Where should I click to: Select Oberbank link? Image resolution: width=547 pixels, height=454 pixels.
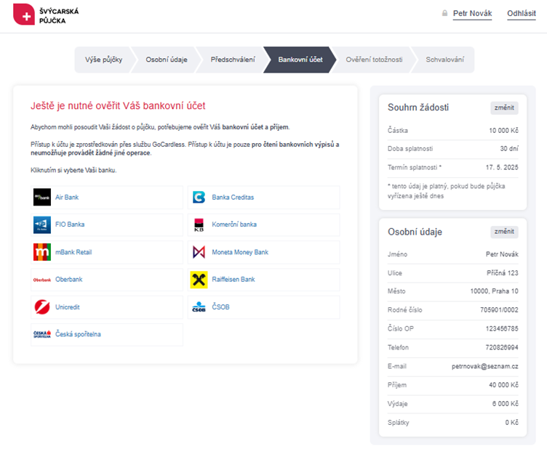[68, 280]
